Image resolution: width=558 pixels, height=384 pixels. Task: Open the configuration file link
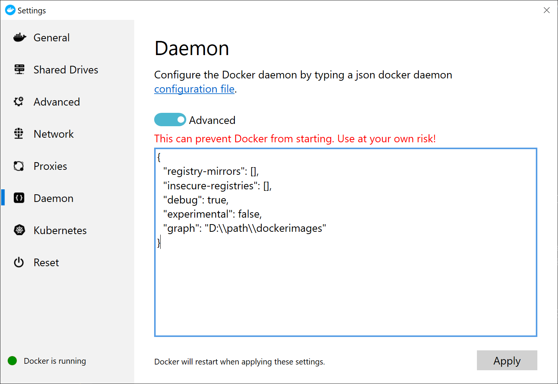(194, 89)
